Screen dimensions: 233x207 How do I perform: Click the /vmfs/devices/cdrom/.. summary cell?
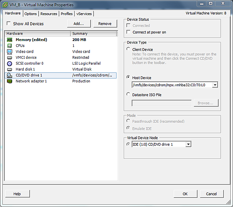tap(92, 75)
